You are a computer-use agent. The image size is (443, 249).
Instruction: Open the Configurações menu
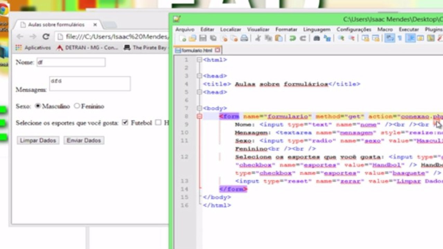[x=354, y=29]
